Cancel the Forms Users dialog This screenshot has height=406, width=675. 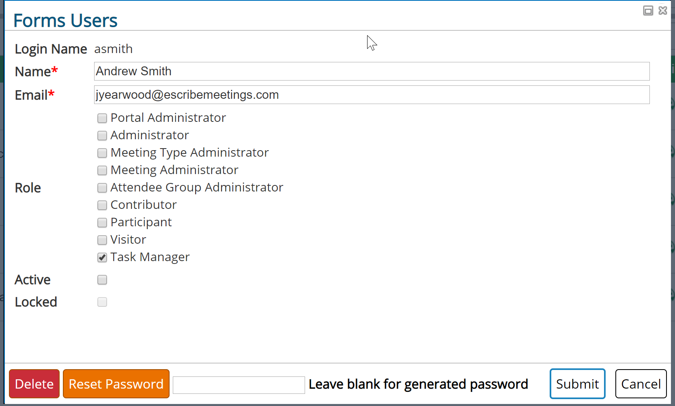(641, 384)
